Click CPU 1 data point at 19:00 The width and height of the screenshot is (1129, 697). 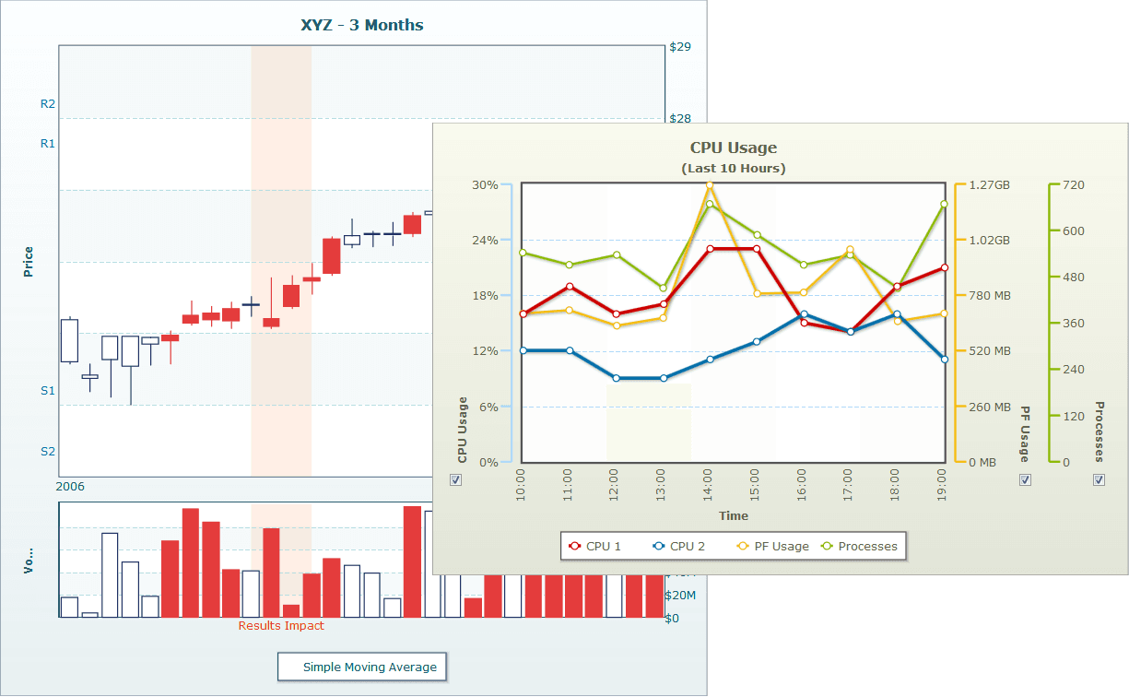945,268
